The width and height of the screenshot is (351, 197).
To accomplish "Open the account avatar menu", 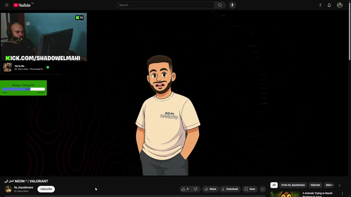I will (x=340, y=5).
